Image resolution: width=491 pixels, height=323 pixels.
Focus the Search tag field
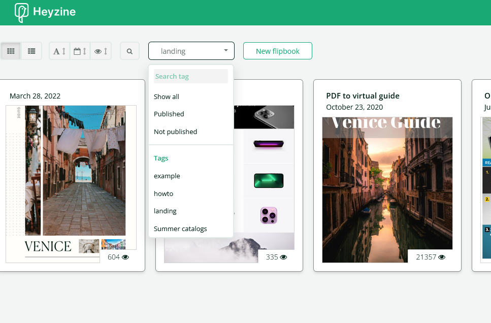[x=191, y=77]
